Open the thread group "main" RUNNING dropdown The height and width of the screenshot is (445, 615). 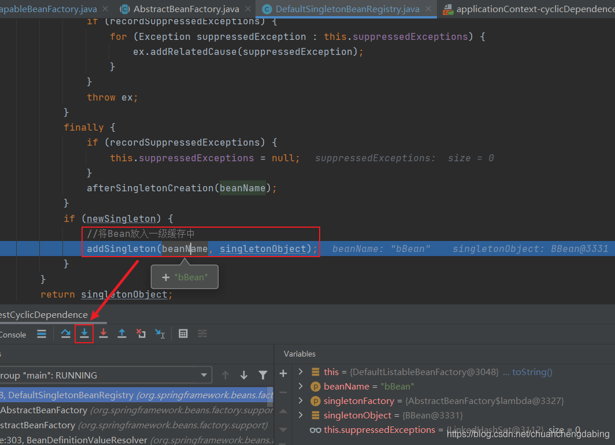[106, 375]
